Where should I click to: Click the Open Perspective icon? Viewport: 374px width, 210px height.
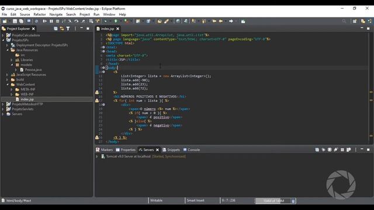(355, 21)
